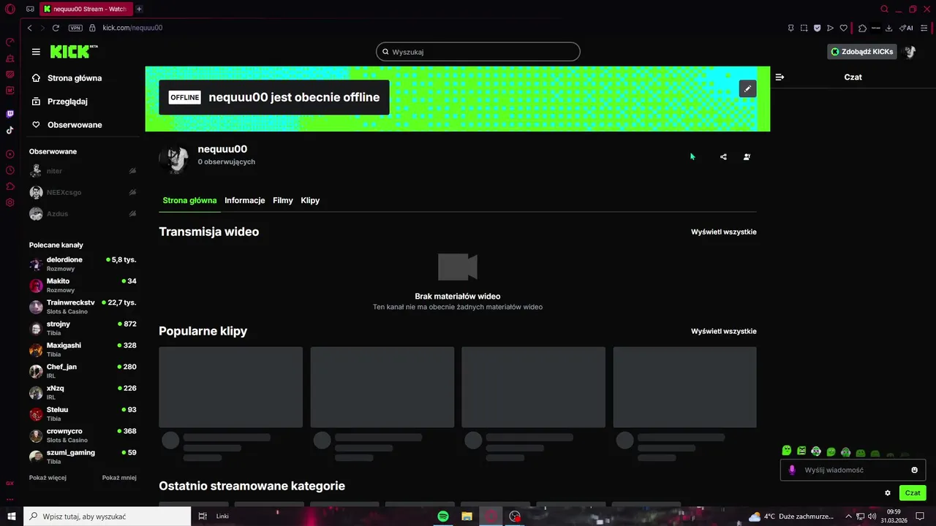The image size is (936, 526).
Task: Edit the channel banner with pencil icon
Action: [747, 88]
